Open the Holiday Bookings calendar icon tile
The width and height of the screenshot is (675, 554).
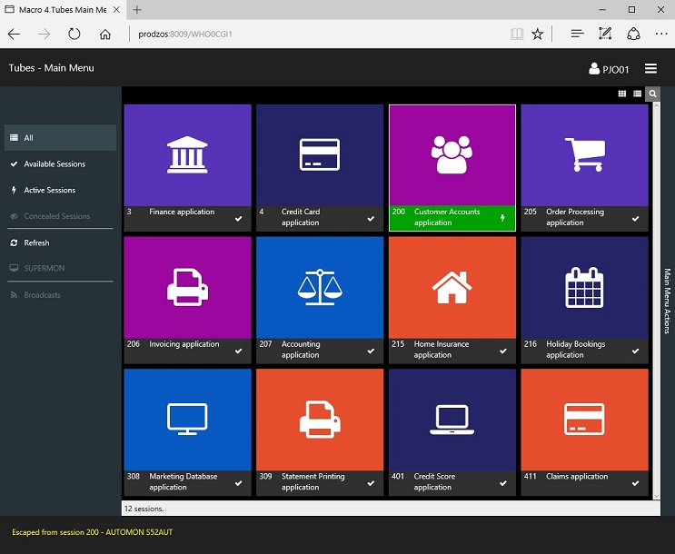point(584,287)
